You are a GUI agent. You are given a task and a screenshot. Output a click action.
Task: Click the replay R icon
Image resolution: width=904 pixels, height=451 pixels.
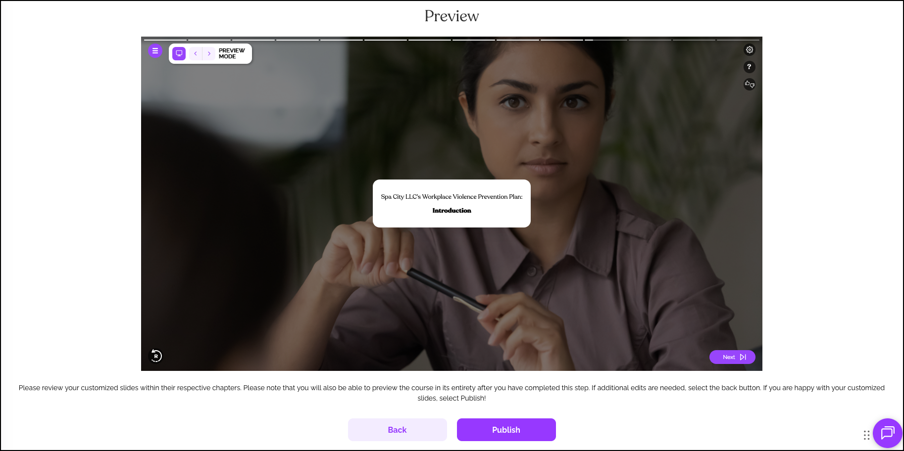[156, 356]
